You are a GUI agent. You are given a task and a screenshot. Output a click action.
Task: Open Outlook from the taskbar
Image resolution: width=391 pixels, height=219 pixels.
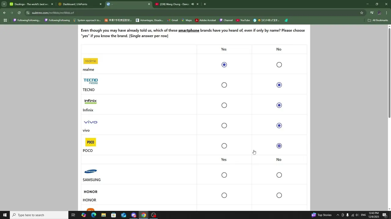tap(124, 215)
